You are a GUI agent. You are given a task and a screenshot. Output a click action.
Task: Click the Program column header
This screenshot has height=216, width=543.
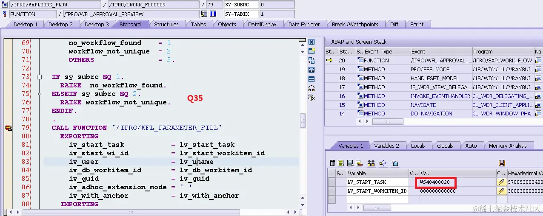[x=503, y=51]
